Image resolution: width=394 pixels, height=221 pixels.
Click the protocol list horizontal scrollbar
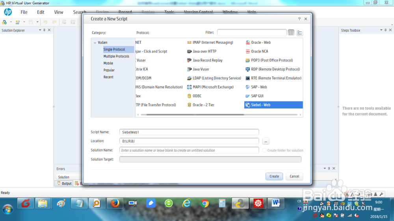point(195,115)
